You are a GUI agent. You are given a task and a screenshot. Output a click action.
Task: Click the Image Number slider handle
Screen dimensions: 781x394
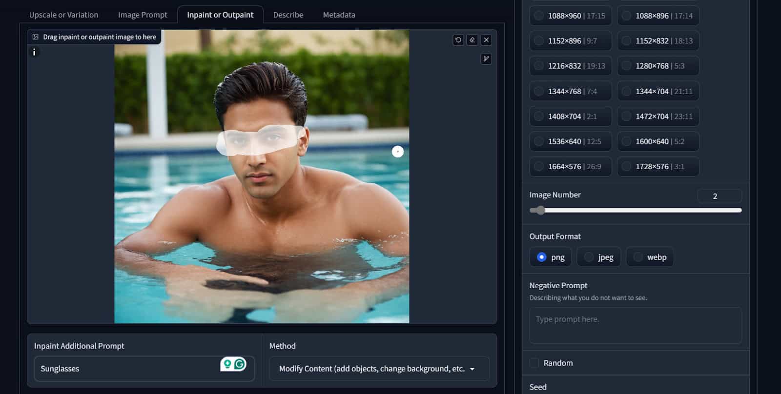click(540, 210)
